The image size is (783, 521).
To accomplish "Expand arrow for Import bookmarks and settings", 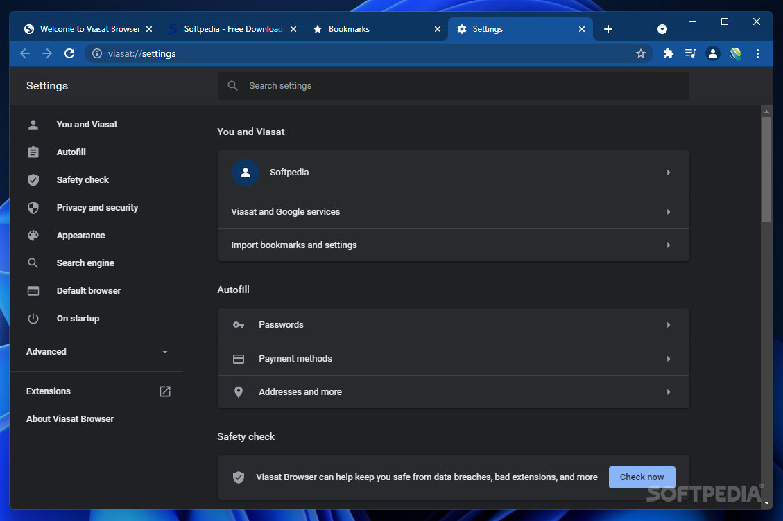I will (x=668, y=245).
